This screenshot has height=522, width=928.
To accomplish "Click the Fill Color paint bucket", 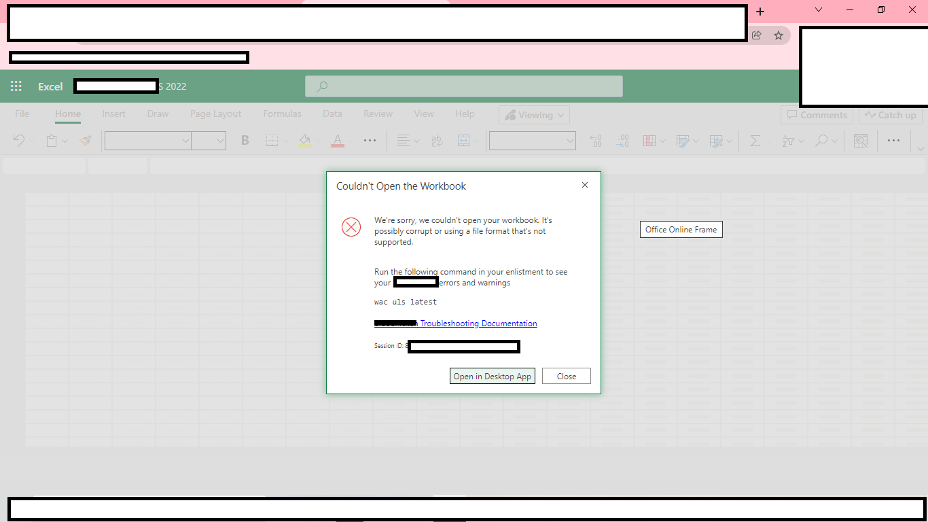I will 305,141.
